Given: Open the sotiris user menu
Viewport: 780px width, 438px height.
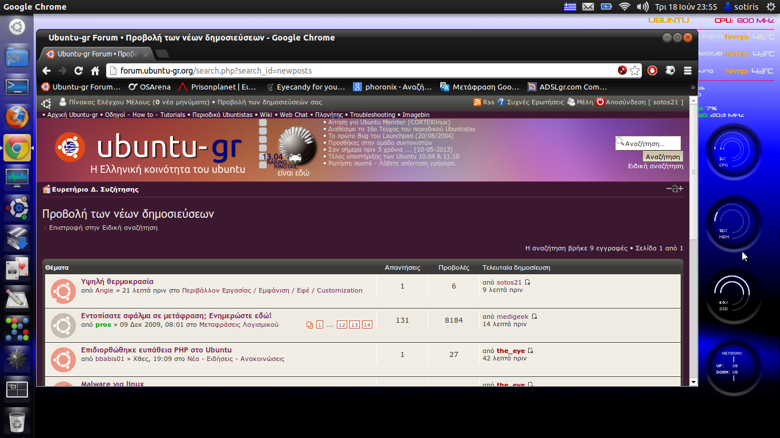Looking at the screenshot, I should (x=742, y=7).
